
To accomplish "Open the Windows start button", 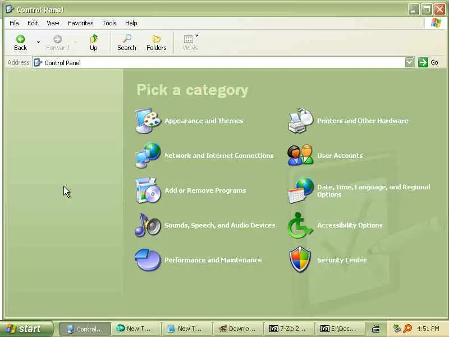I will [26, 329].
